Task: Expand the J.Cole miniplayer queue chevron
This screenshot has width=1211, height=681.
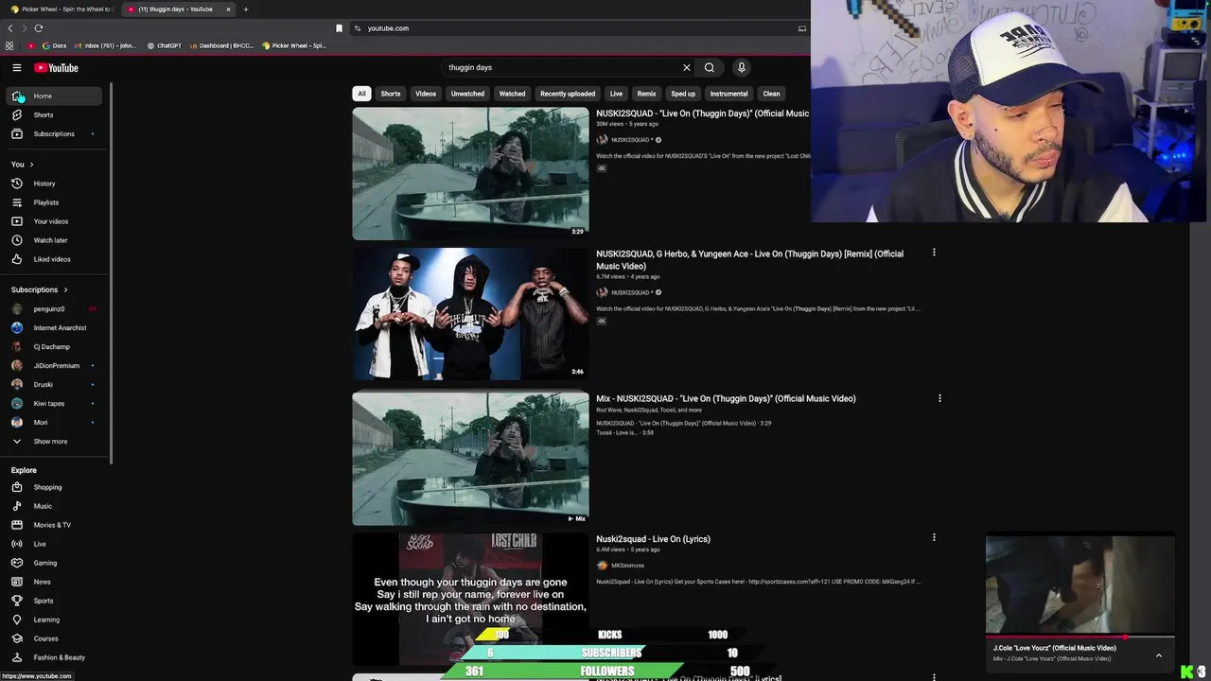Action: [x=1158, y=655]
